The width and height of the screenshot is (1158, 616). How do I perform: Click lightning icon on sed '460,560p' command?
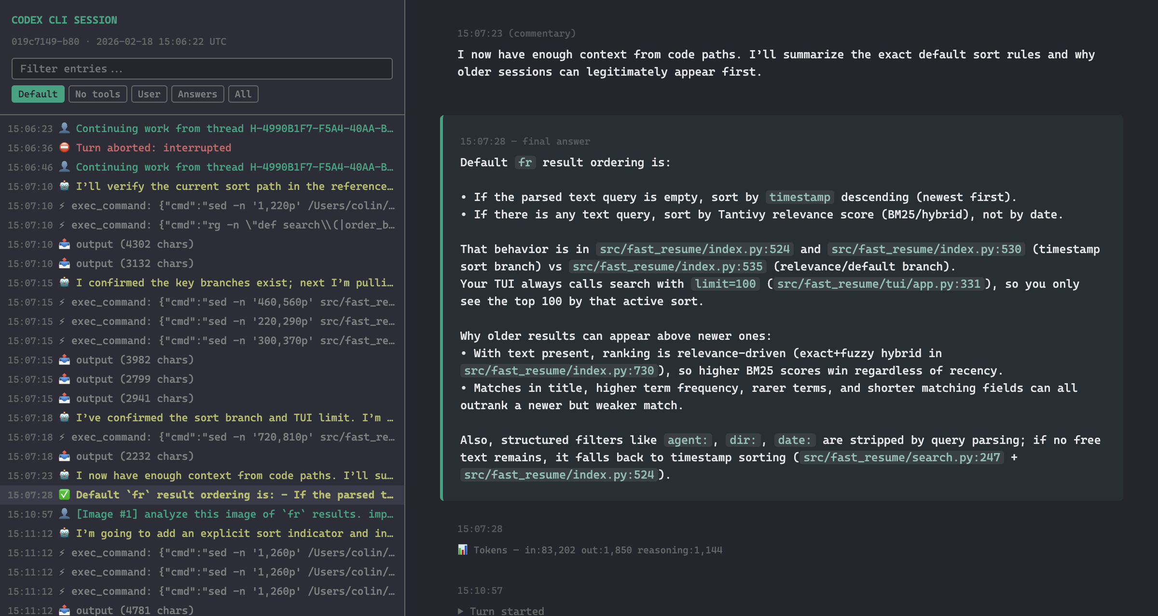[x=62, y=302]
